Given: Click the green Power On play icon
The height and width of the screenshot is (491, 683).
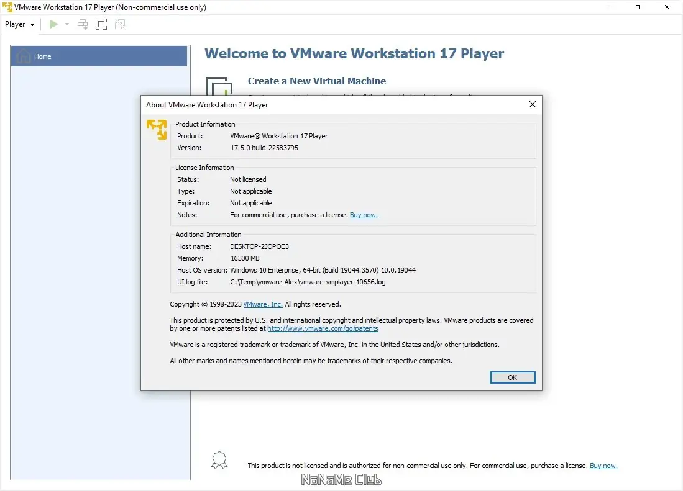Looking at the screenshot, I should coord(53,24).
